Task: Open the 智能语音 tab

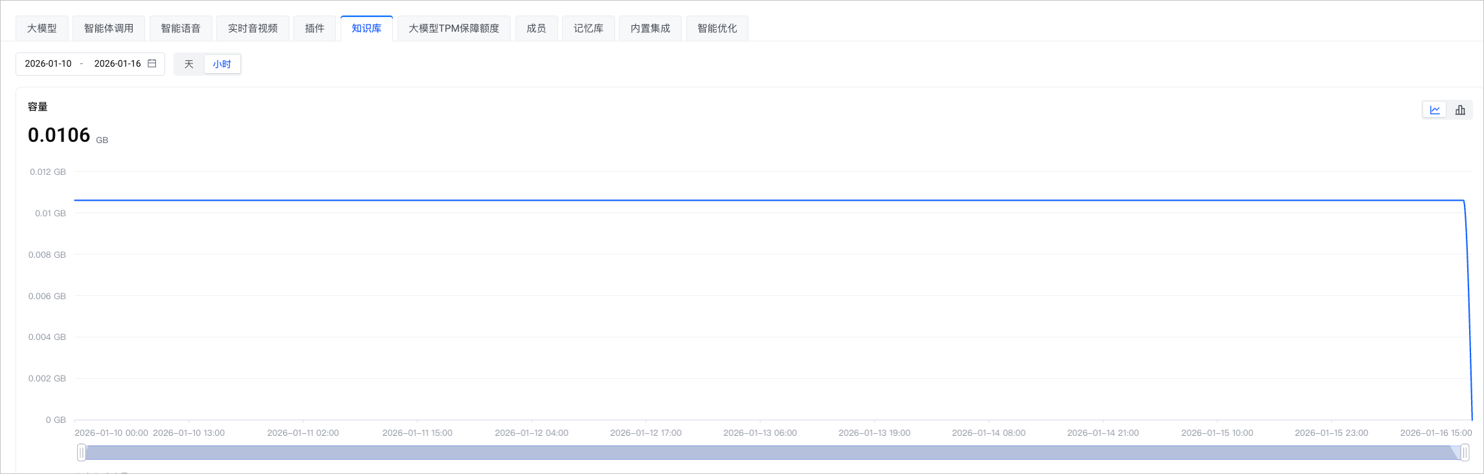Action: [181, 28]
